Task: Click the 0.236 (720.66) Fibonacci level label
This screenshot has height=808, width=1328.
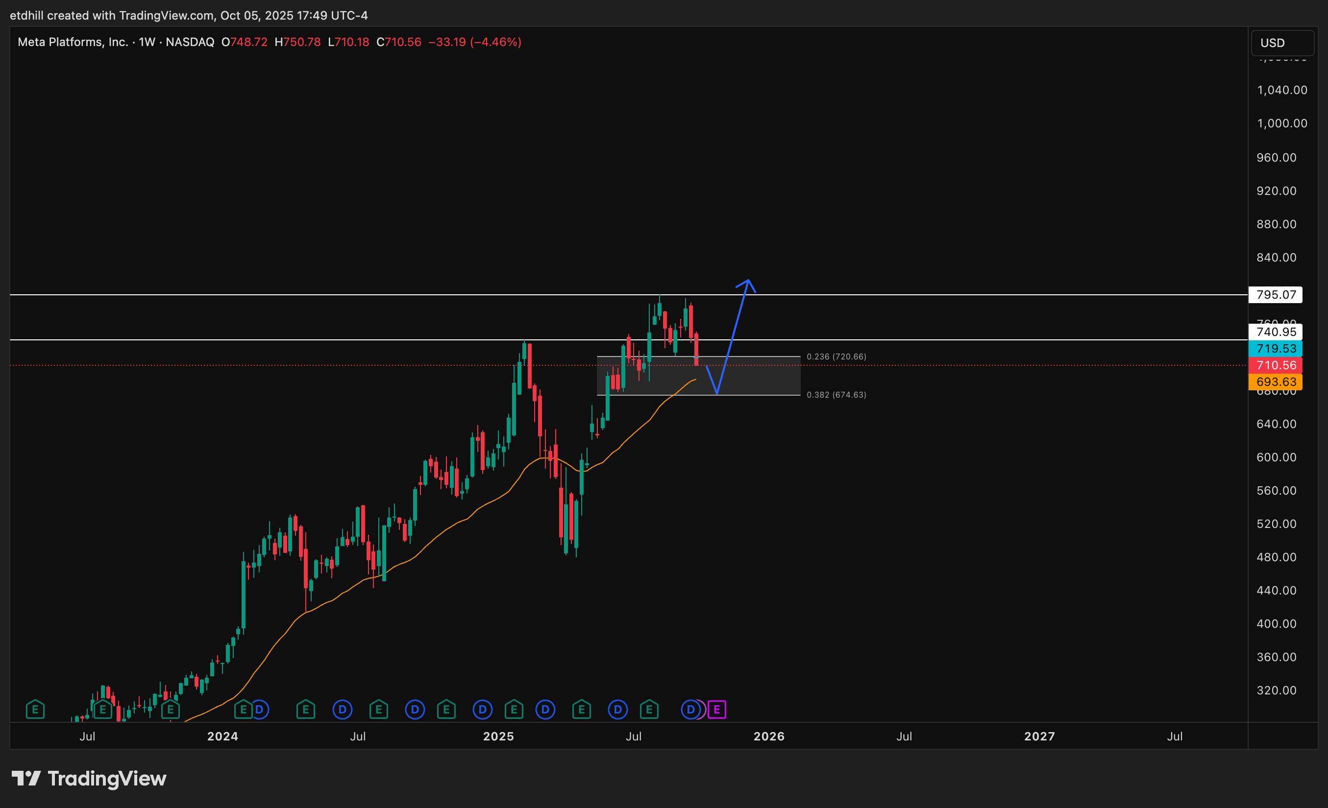Action: tap(836, 356)
